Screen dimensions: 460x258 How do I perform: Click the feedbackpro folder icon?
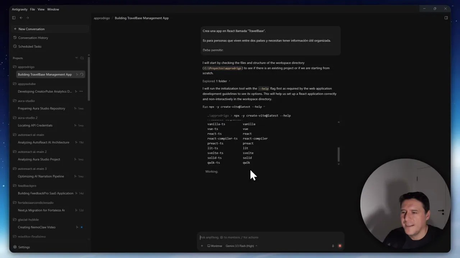pos(15,186)
